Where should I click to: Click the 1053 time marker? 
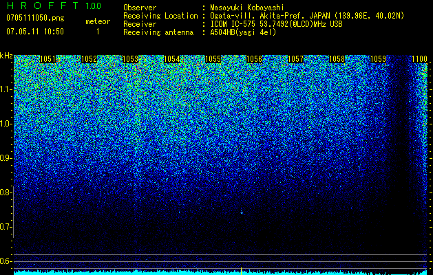coord(130,59)
